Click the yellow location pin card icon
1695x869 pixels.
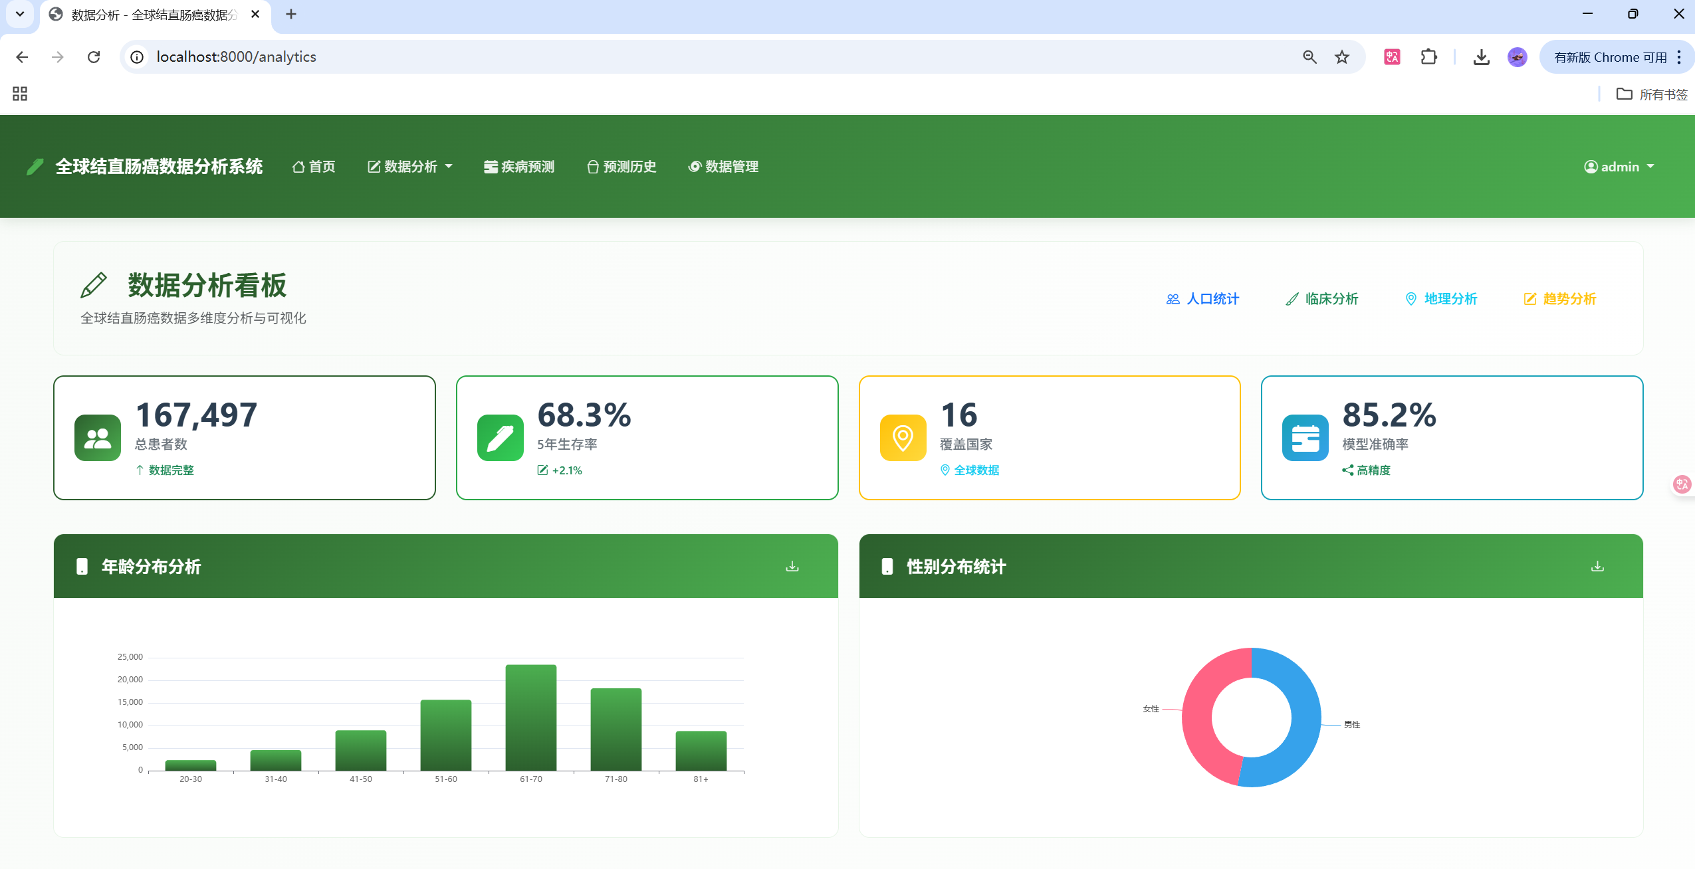point(903,438)
